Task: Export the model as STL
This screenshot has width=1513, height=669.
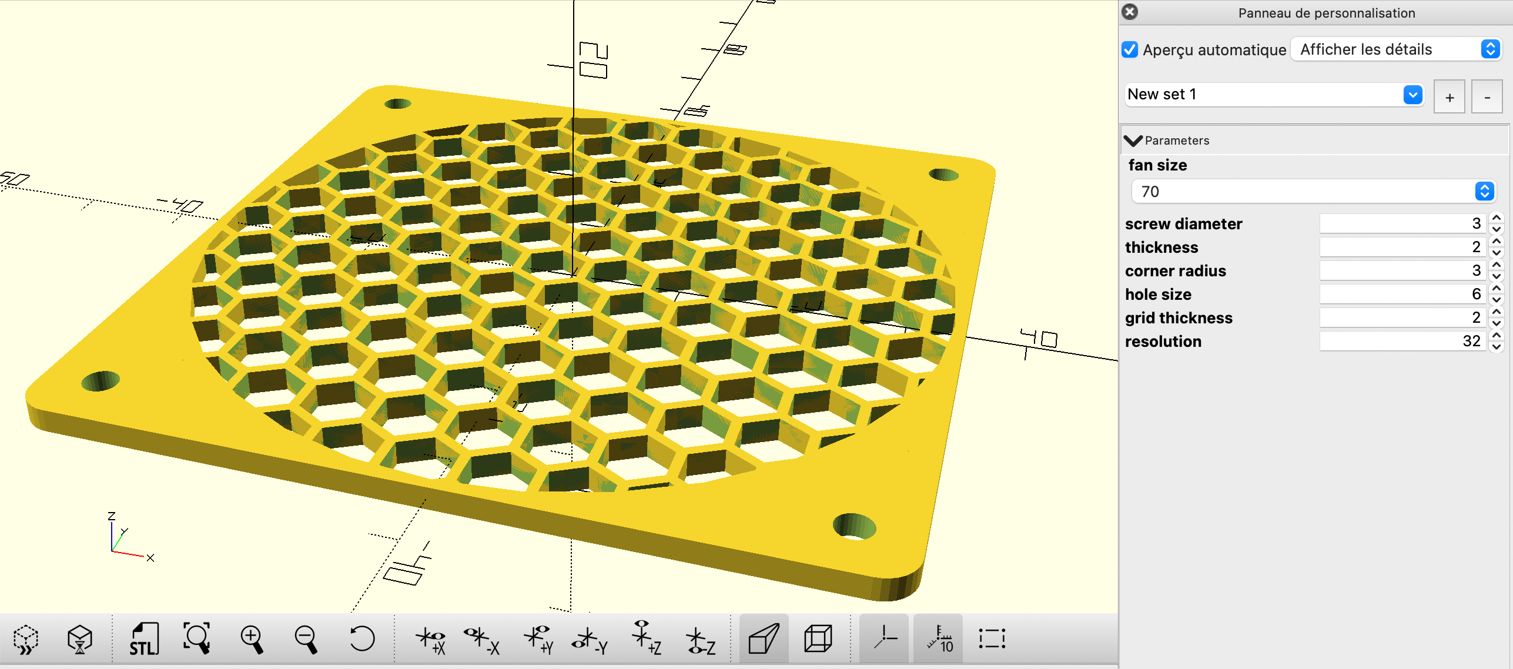Action: 144,639
